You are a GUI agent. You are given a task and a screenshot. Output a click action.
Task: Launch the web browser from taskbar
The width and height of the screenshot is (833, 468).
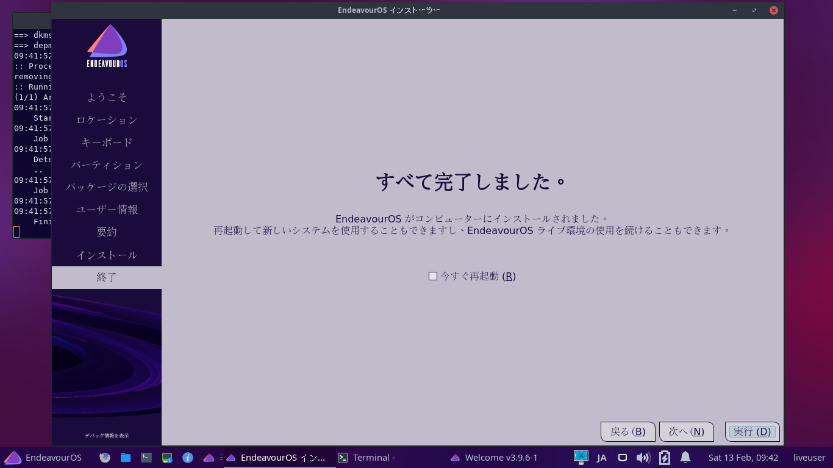pos(105,458)
